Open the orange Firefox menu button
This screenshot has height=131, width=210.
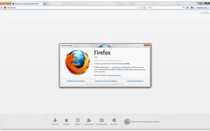coord(5,3)
